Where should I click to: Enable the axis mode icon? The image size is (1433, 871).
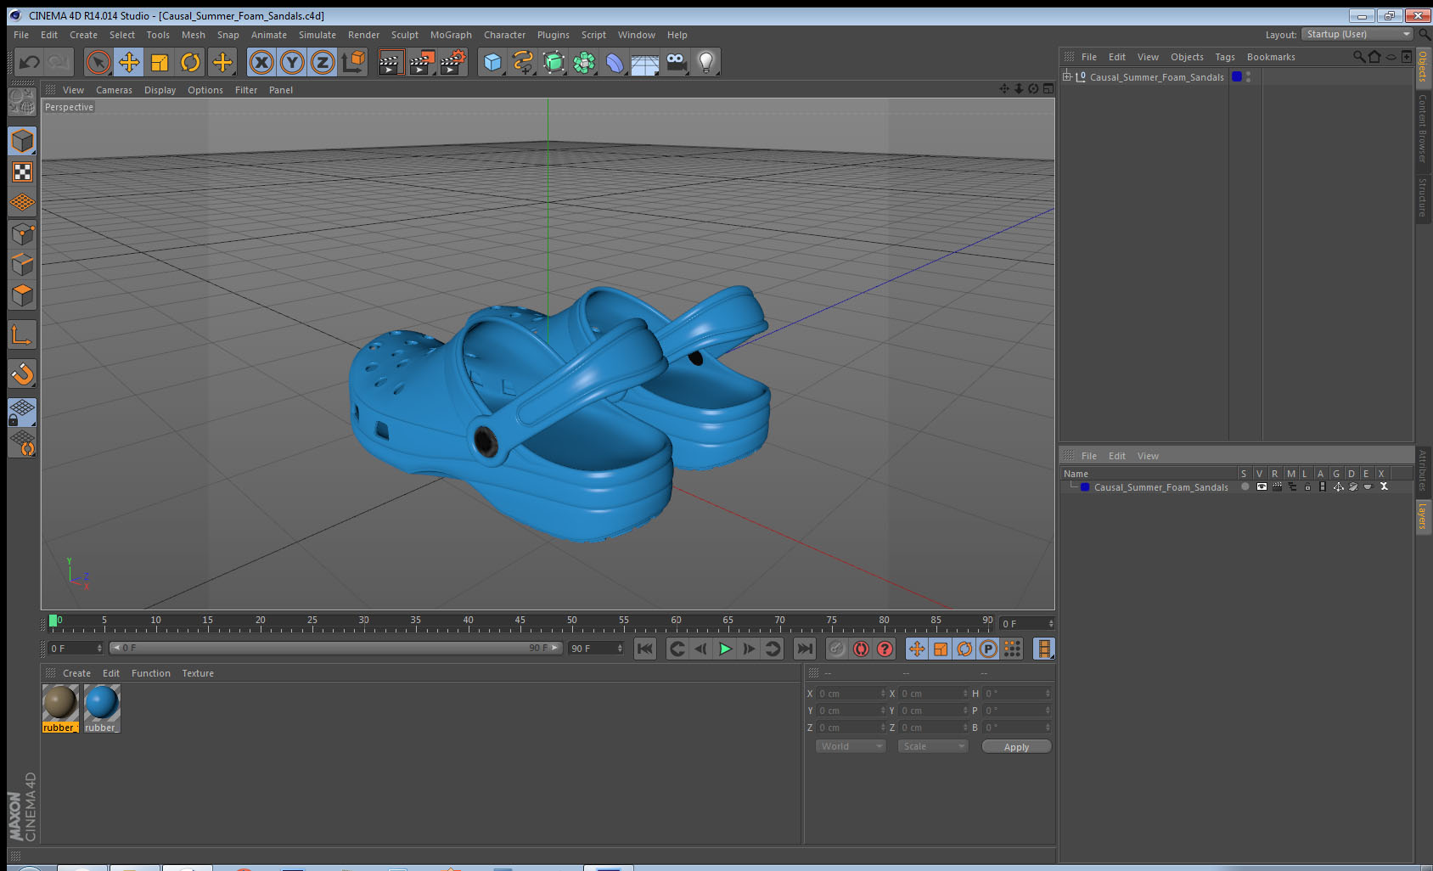pos(22,335)
